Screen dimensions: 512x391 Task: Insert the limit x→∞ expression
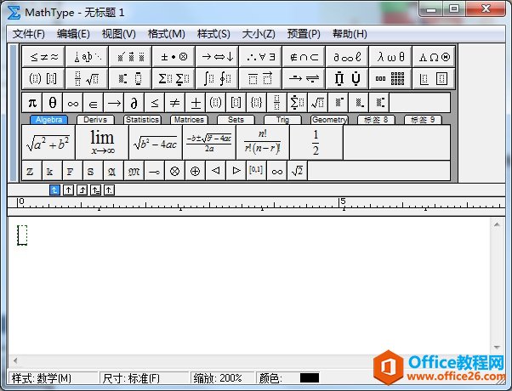(x=102, y=143)
